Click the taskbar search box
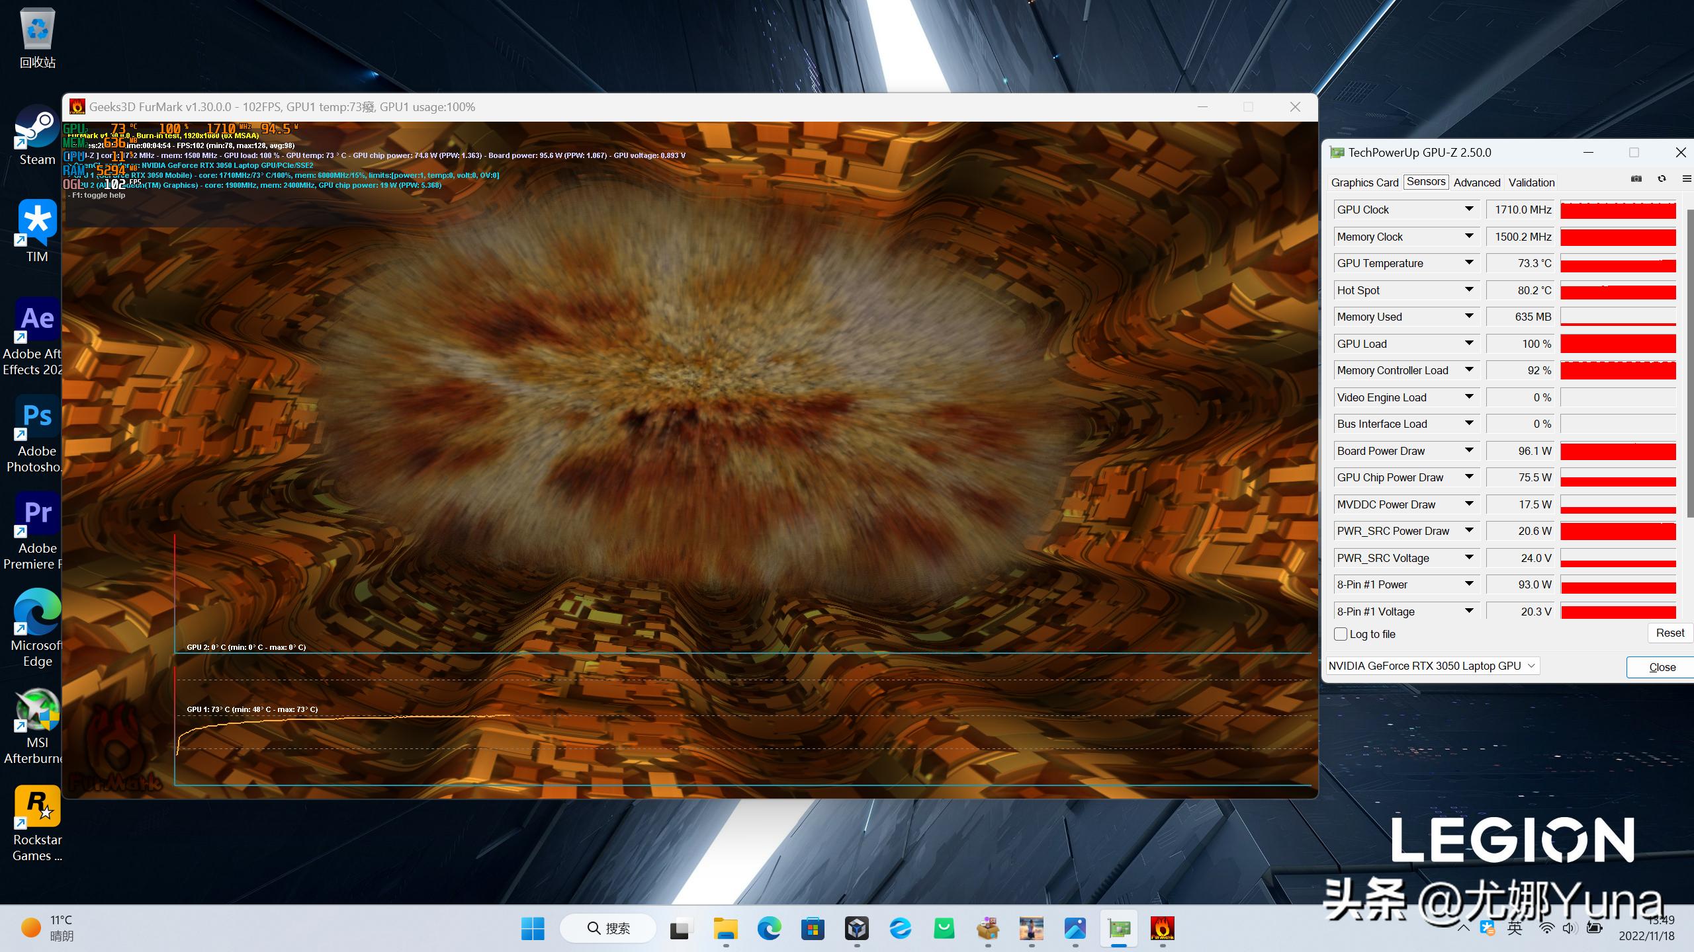The height and width of the screenshot is (952, 1694). (x=608, y=929)
